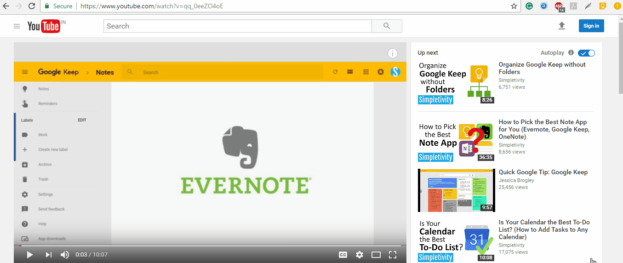
Task: Skip to the next video
Action: pos(48,255)
